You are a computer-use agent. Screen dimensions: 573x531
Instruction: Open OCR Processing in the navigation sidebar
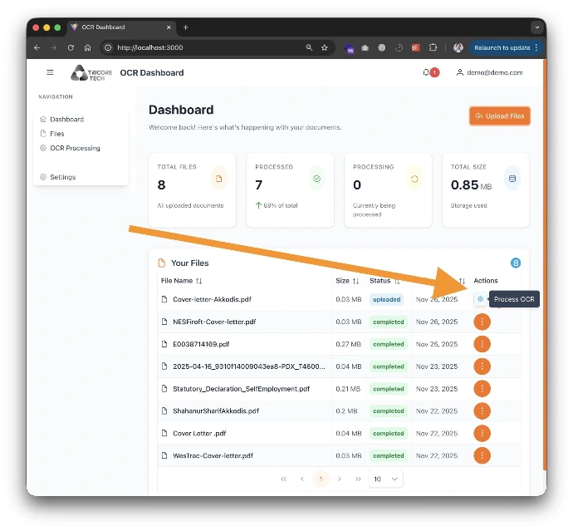click(75, 148)
